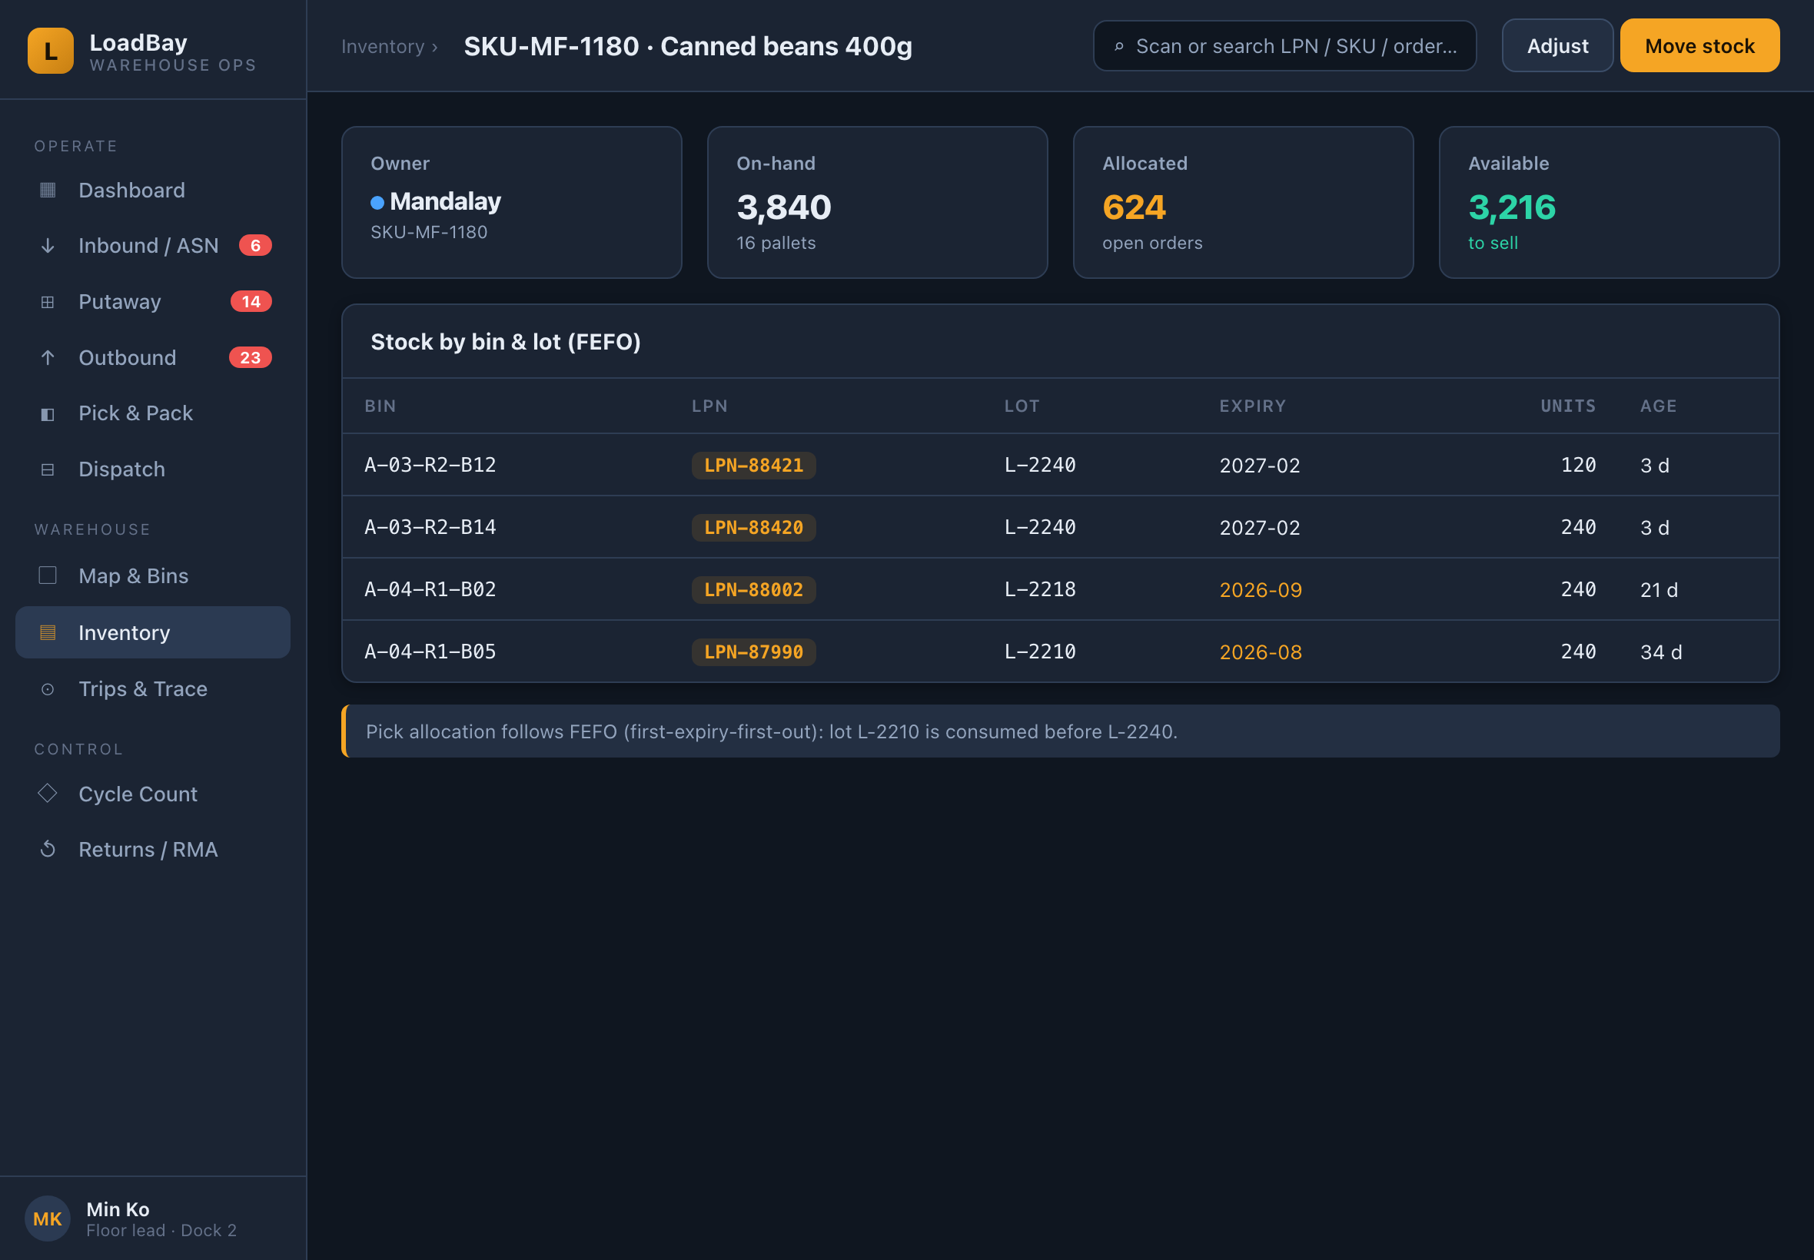
Task: Open the Dashboard menu item
Action: 152,191
